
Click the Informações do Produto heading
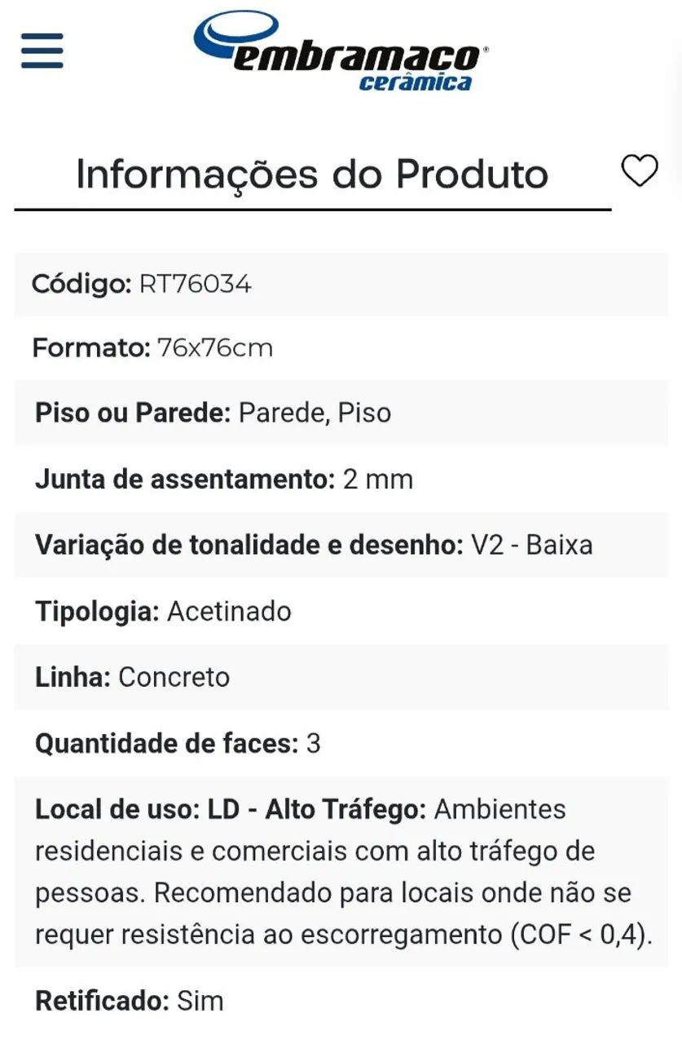312,175
